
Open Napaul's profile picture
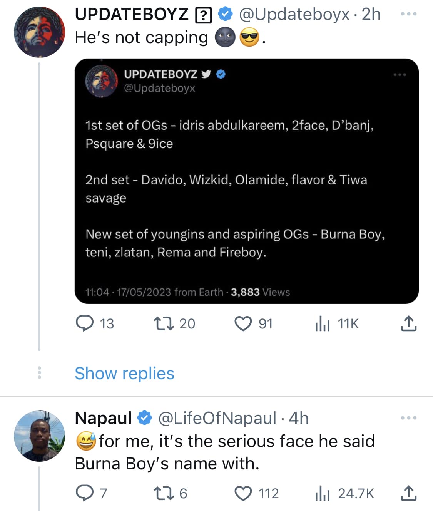pos(39,436)
